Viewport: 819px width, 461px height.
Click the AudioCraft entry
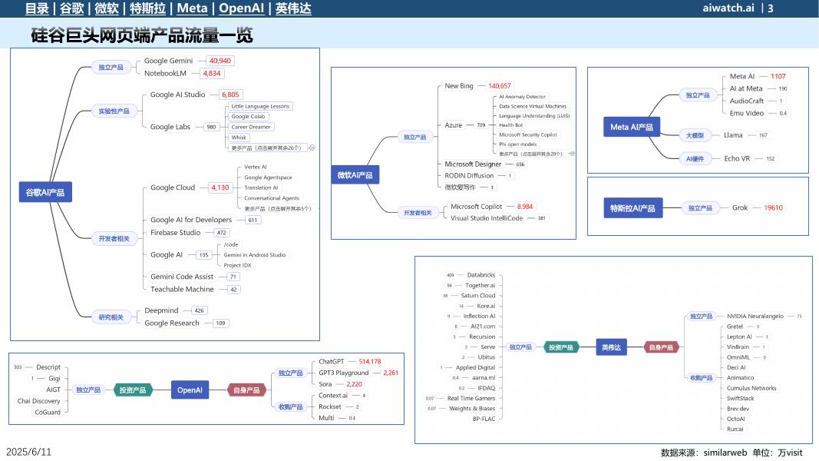point(746,101)
